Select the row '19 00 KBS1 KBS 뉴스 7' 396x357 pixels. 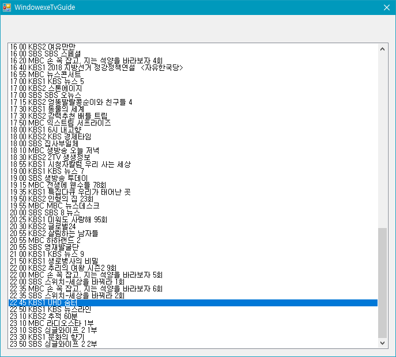[x=193, y=172]
